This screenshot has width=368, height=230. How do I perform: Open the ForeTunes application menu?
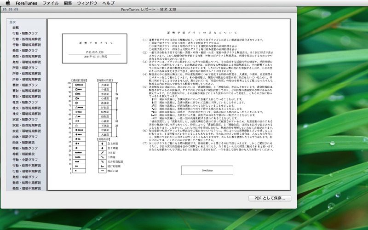click(x=26, y=3)
